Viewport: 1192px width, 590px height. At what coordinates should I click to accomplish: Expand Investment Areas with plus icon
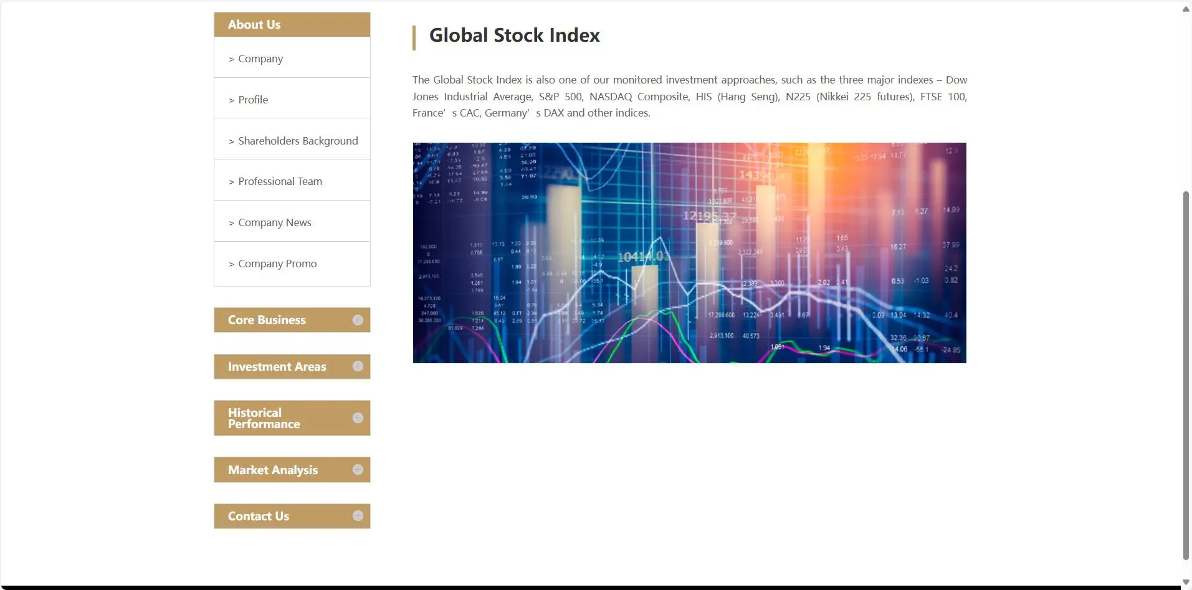tap(358, 366)
